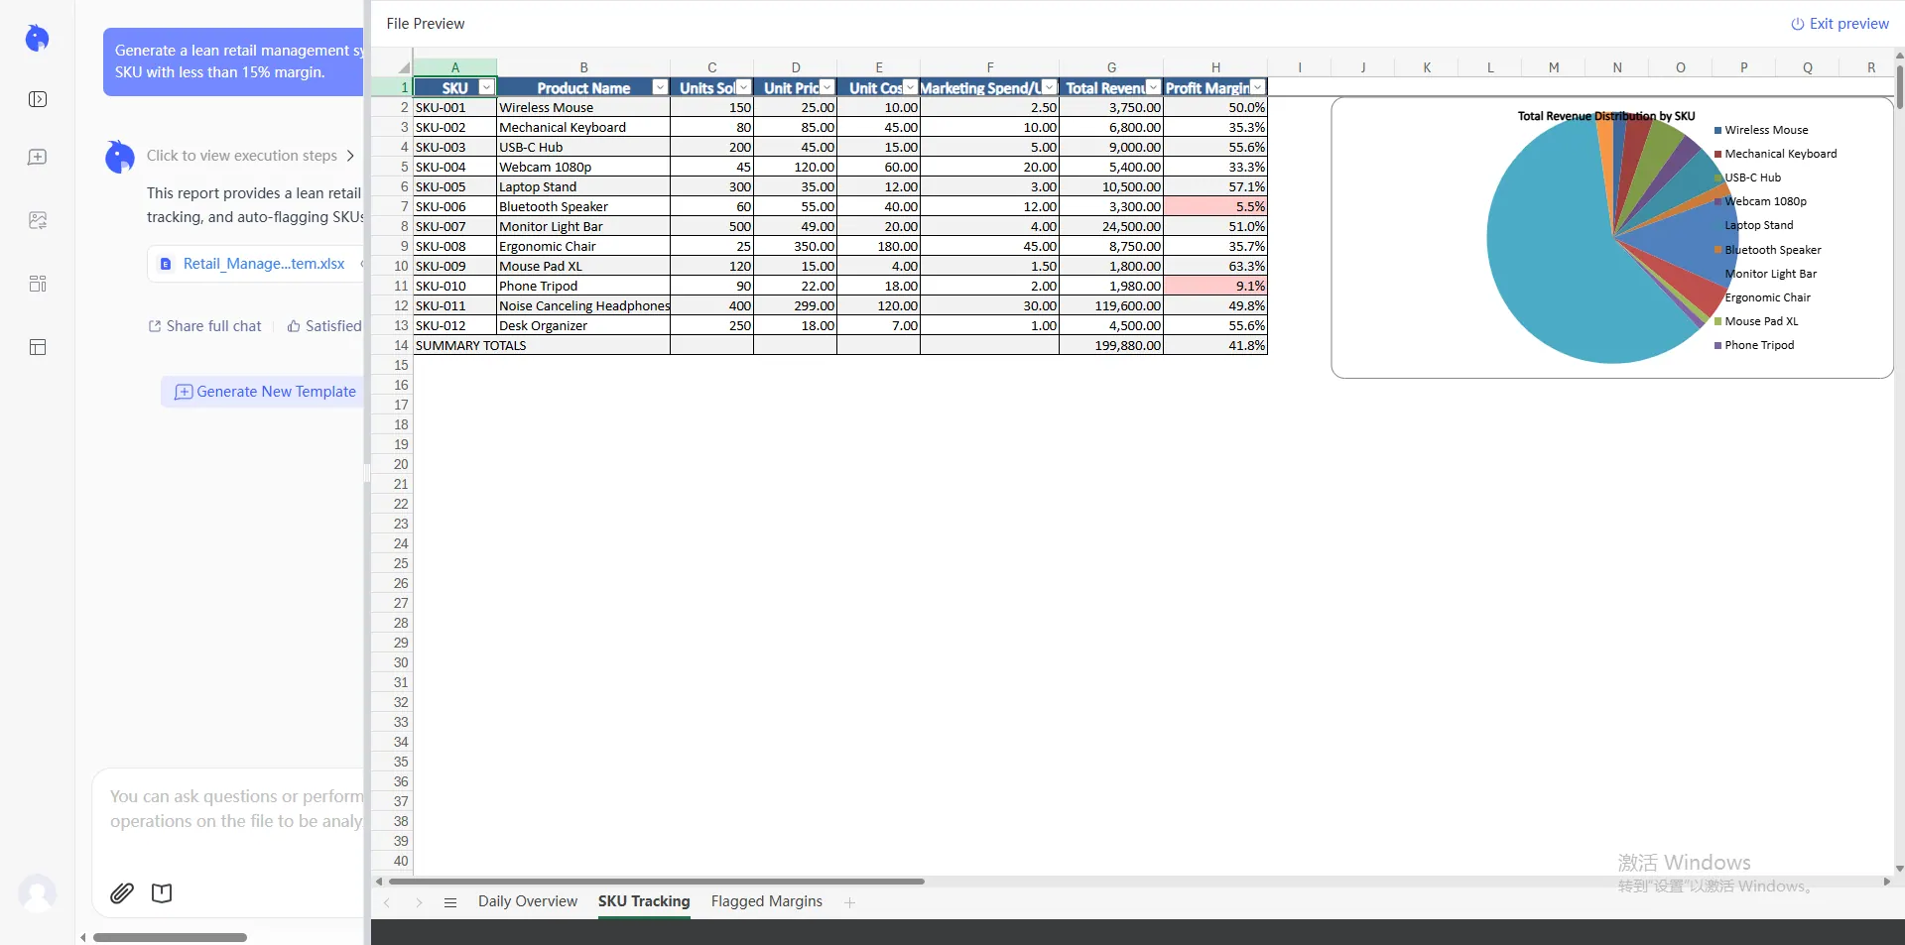This screenshot has height=945, width=1905.
Task: Click the Generate New Template button
Action: click(x=265, y=392)
